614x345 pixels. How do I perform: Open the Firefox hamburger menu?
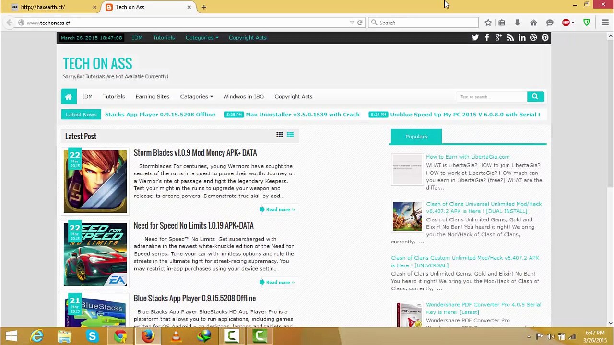605,23
